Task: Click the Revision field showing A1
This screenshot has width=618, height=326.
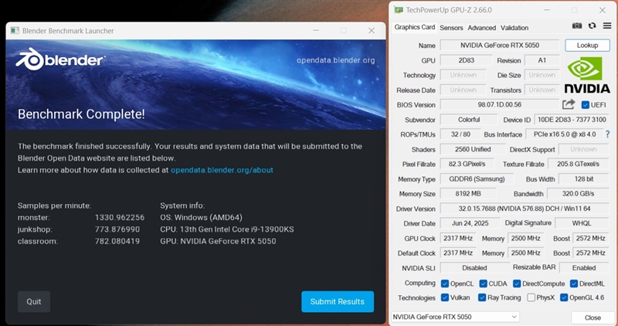Action: pos(542,60)
